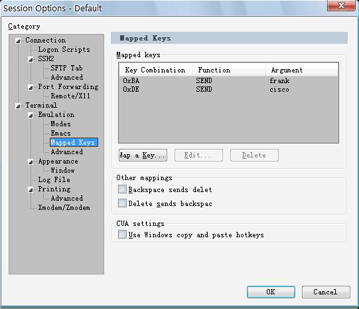
Task: Select Xmodem/Zmodem category
Action: point(64,207)
